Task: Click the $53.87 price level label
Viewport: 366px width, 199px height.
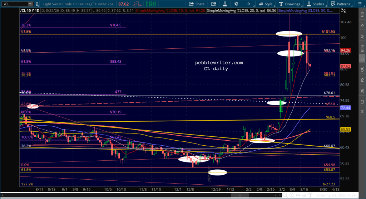Action: pos(329,170)
